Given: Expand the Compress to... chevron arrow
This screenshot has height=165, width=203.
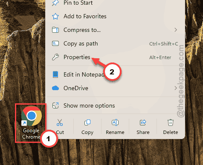Looking at the screenshot, I should click(x=176, y=30).
